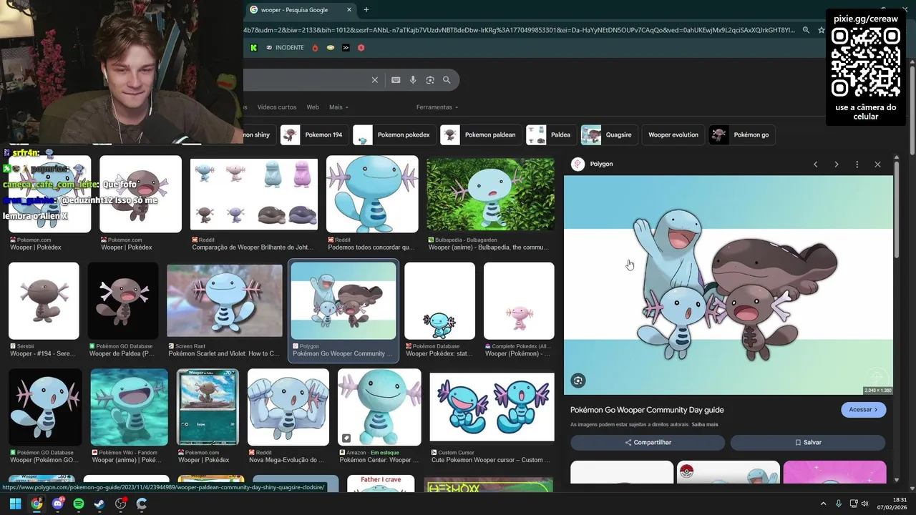Viewport: 916px width, 515px height.
Task: Open the Wooper trading card thumbnail
Action: click(x=208, y=407)
